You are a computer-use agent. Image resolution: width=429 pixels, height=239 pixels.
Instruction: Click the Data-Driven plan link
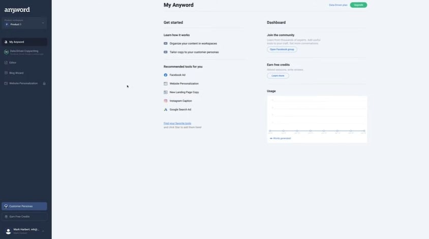click(x=338, y=5)
